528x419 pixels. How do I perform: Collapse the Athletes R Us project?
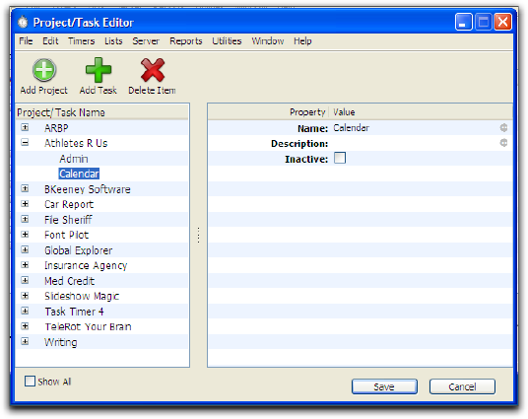click(25, 143)
